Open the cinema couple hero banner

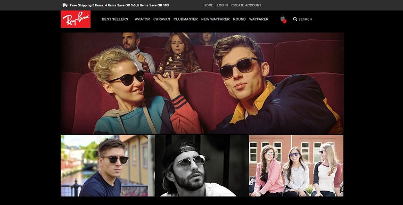click(x=202, y=83)
